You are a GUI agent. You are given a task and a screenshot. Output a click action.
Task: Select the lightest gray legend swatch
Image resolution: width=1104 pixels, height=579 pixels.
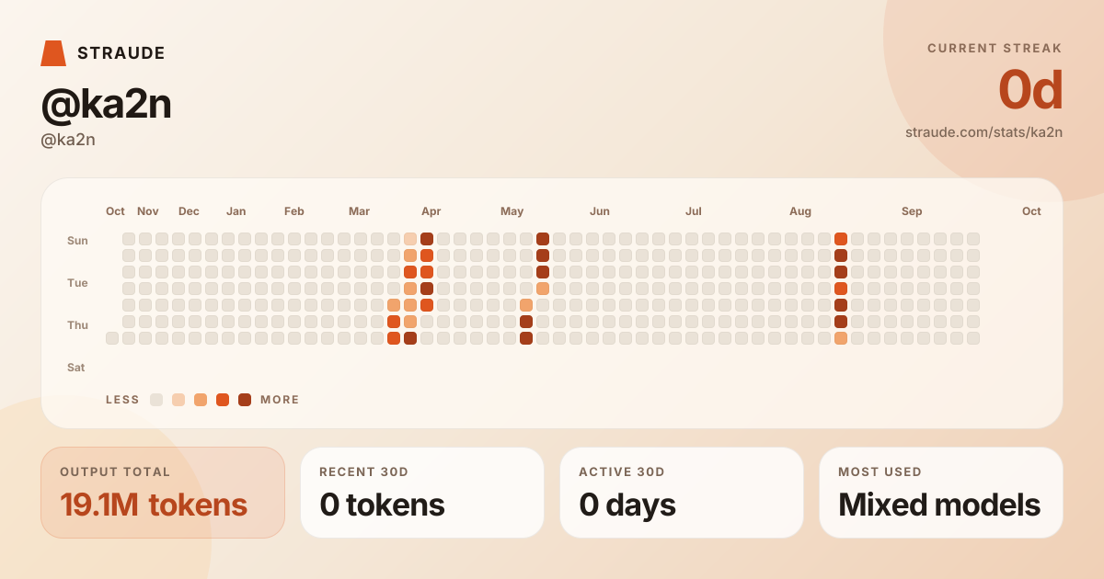point(156,400)
